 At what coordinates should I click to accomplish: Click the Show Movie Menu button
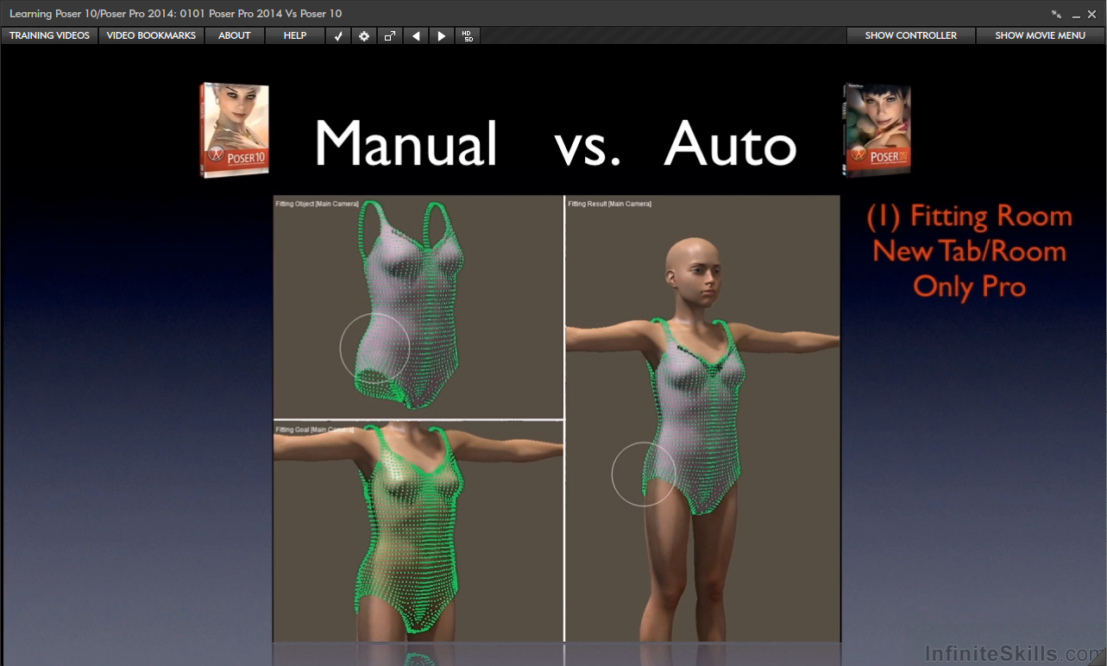tap(1041, 35)
